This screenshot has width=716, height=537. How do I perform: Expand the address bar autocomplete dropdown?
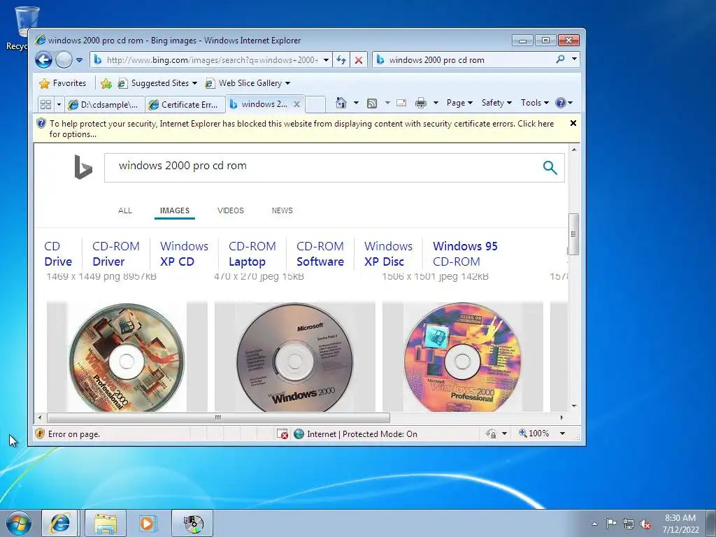[326, 60]
